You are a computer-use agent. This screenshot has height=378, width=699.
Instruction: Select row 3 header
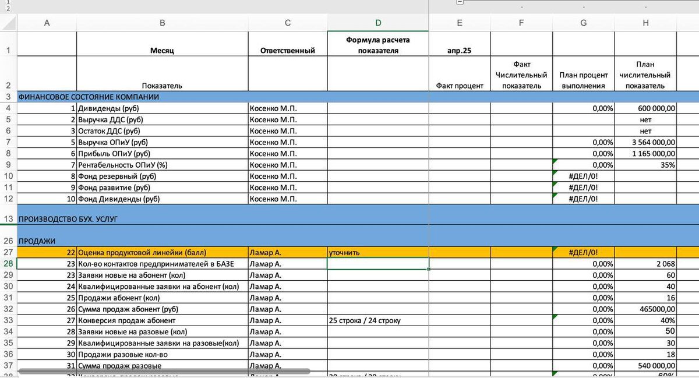point(8,97)
